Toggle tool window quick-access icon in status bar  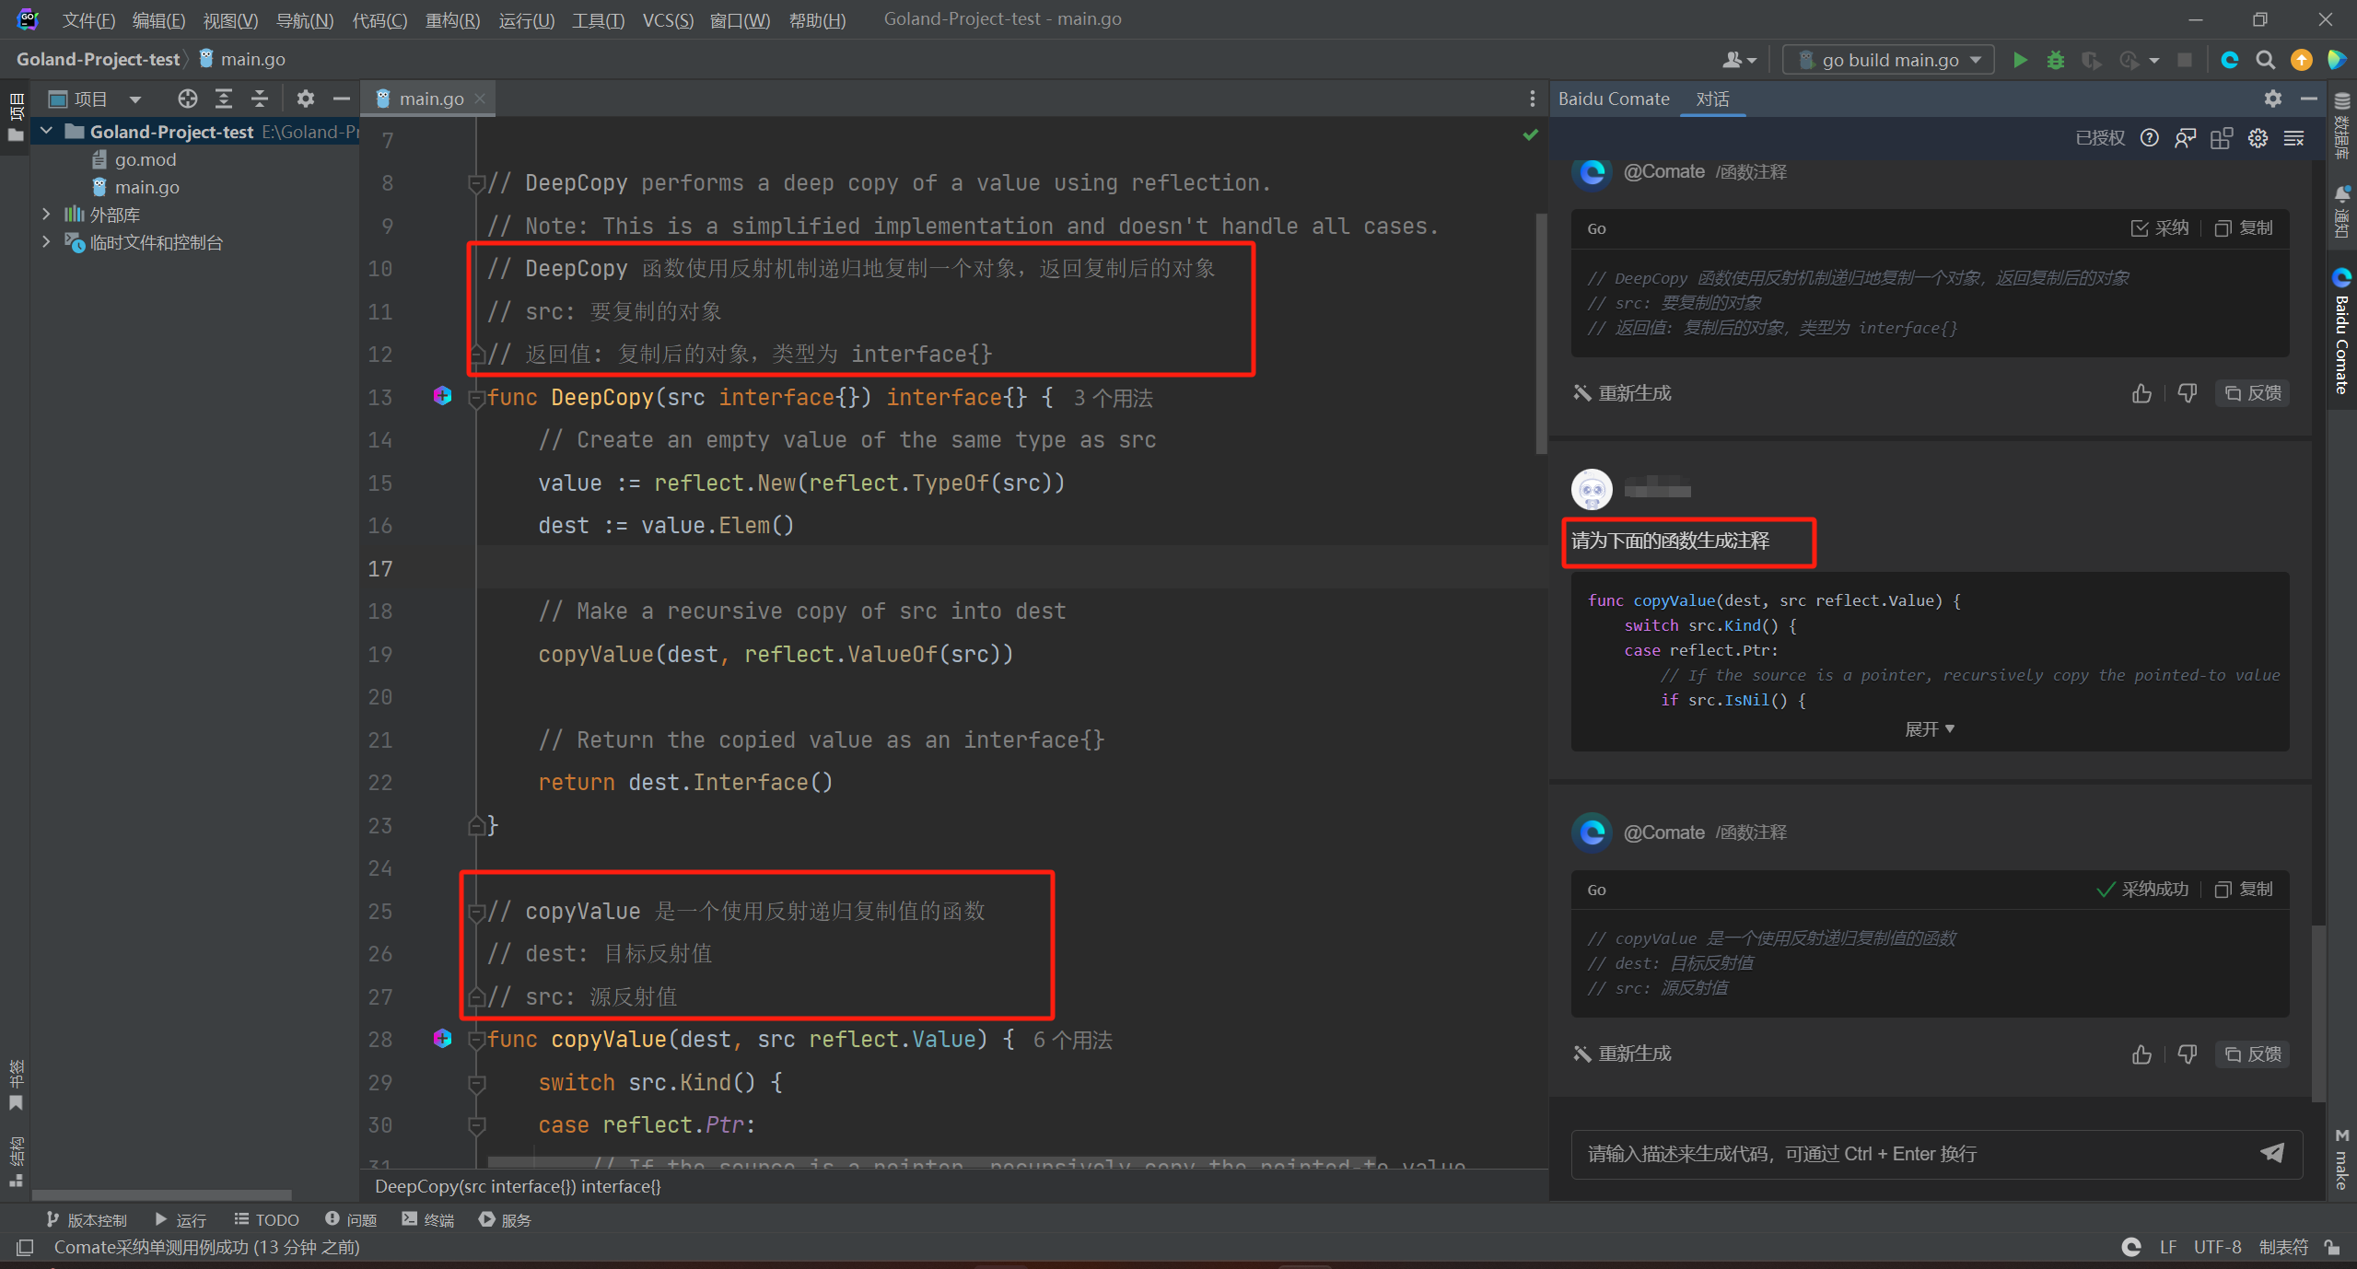(x=25, y=1247)
